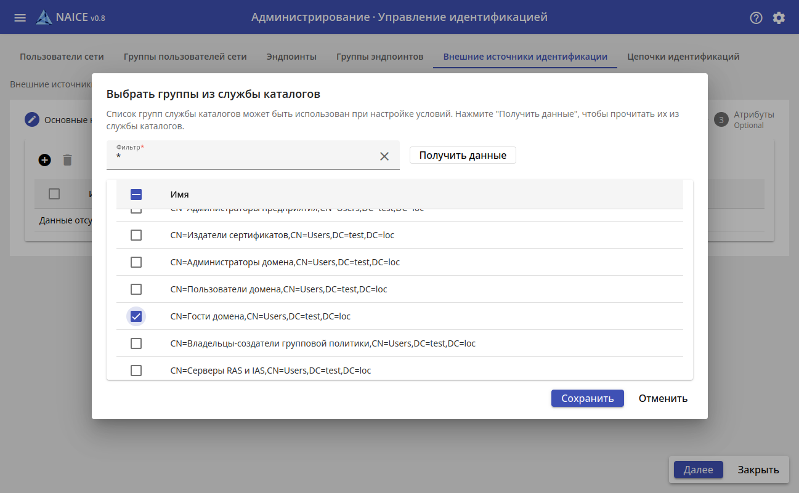The height and width of the screenshot is (493, 799).
Task: Uncheck the Гости домена group checkbox
Action: [136, 316]
